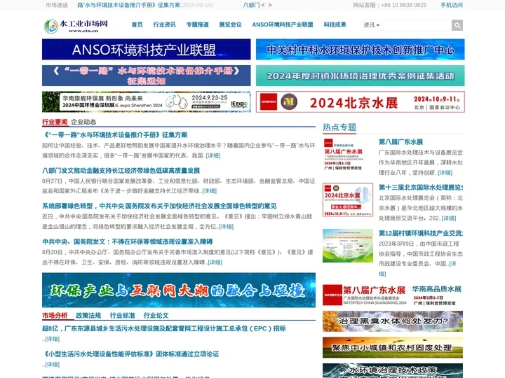Switch to 行业论文 tab

(x=156, y=315)
